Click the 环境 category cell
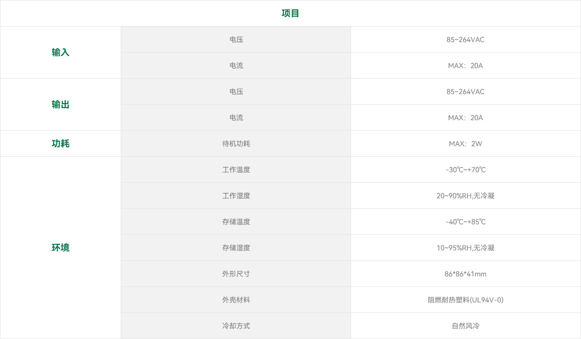The image size is (581, 339). 61,248
